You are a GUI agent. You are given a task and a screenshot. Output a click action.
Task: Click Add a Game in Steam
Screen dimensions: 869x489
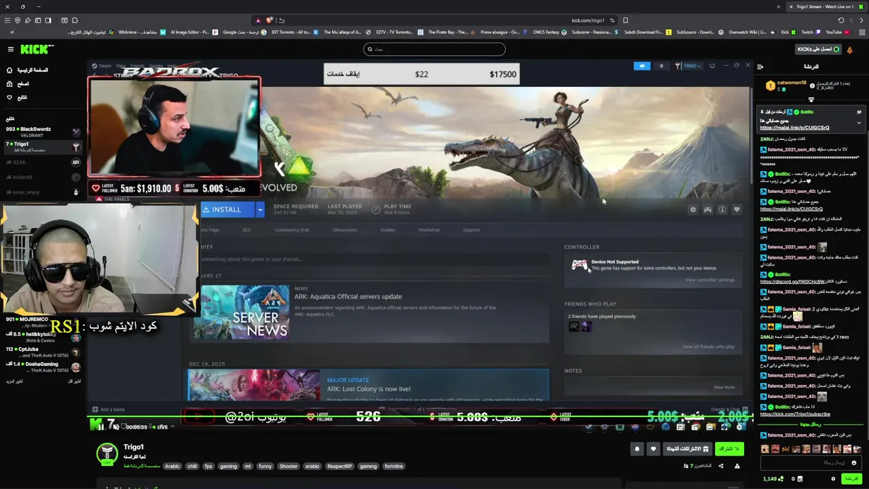click(x=109, y=410)
